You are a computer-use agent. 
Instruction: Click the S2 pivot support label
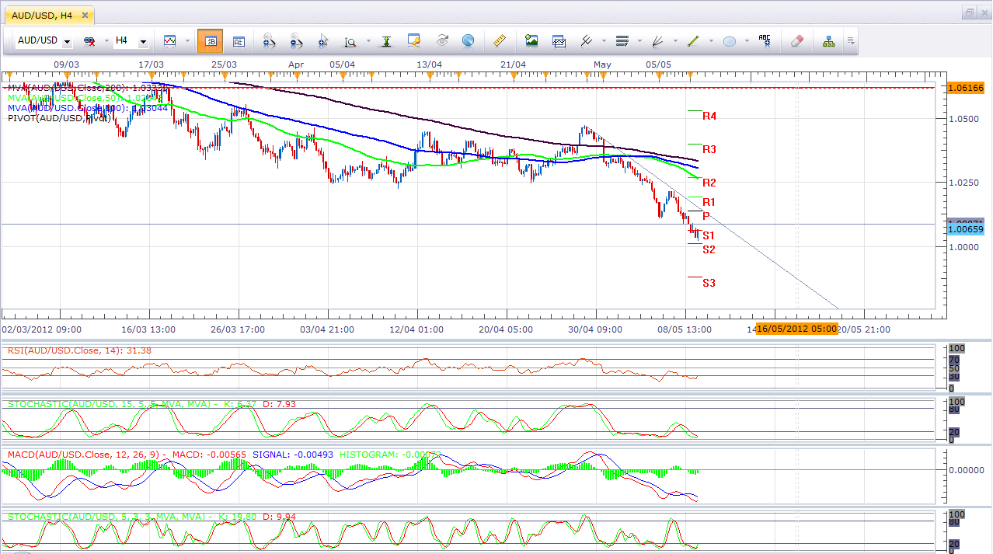pyautogui.click(x=709, y=249)
